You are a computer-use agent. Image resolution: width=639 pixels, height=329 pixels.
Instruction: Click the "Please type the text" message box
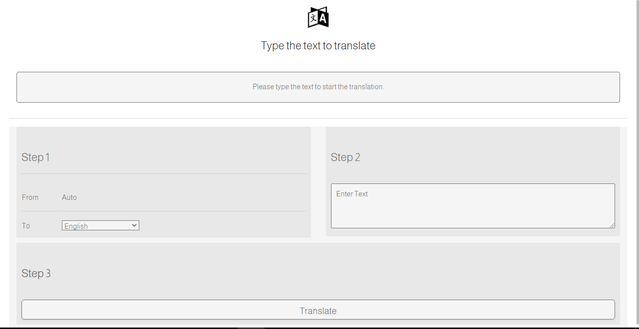pos(318,87)
